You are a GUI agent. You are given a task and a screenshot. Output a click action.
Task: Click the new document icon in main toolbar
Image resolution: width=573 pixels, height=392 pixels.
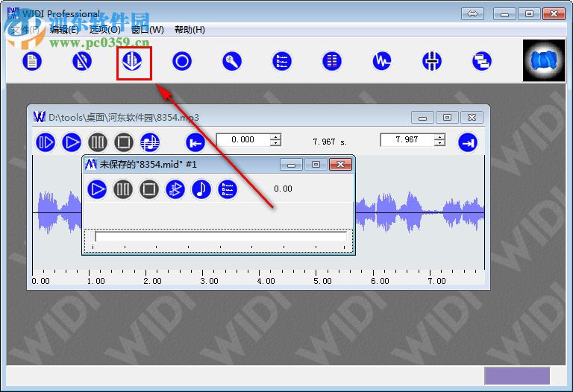point(32,61)
